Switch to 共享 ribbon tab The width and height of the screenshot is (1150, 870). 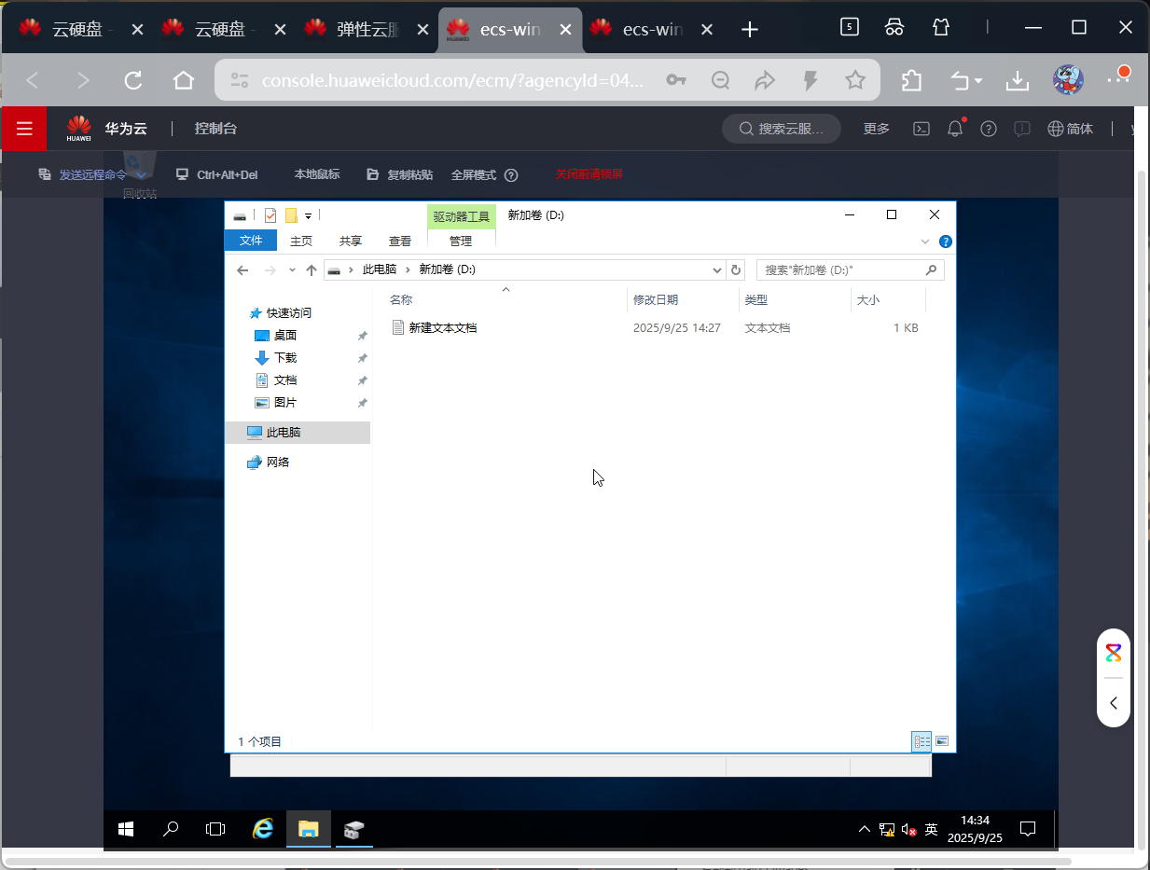[351, 241]
